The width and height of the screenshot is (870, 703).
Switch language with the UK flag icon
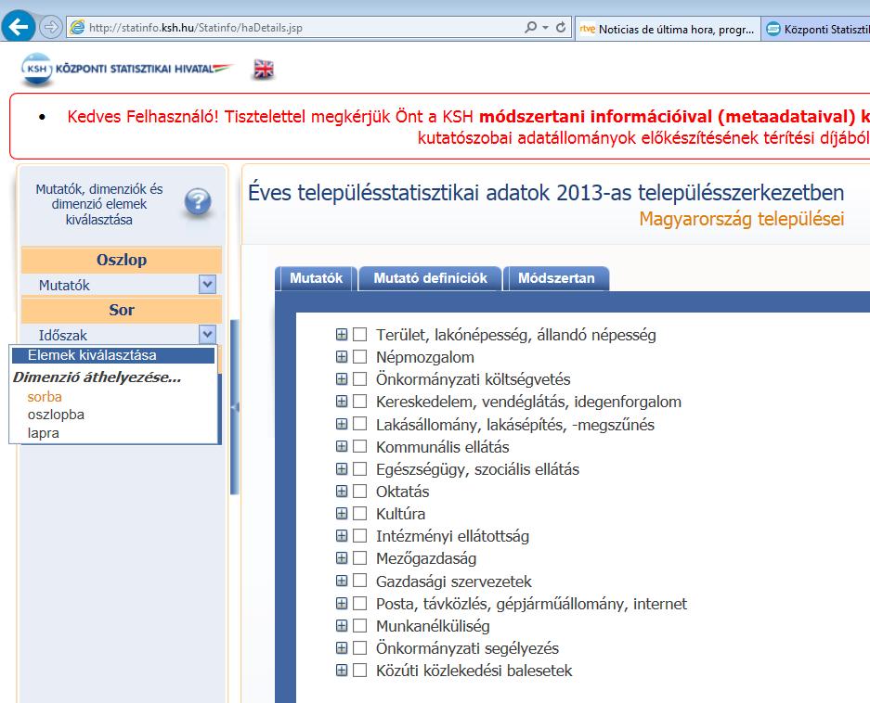click(x=264, y=69)
